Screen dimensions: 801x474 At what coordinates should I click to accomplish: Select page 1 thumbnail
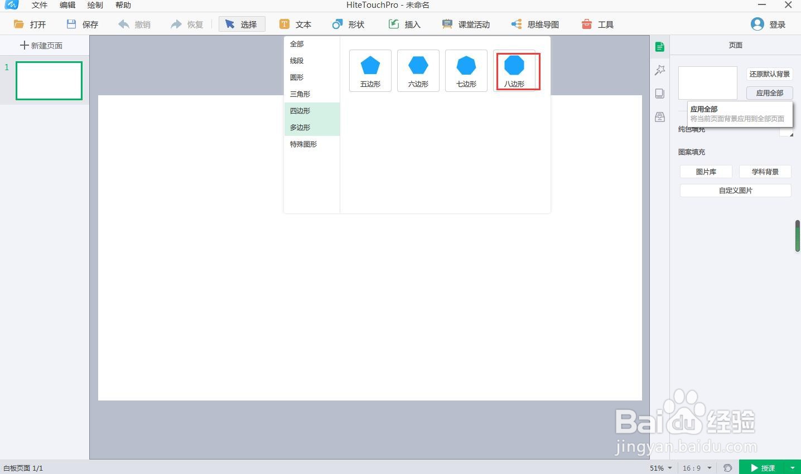[49, 81]
